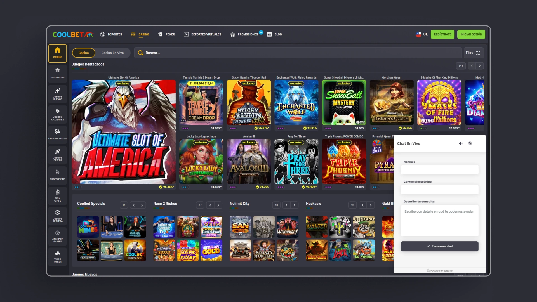This screenshot has width=537, height=302.
Task: Open Pray For Three game thumbnail
Action: click(296, 161)
